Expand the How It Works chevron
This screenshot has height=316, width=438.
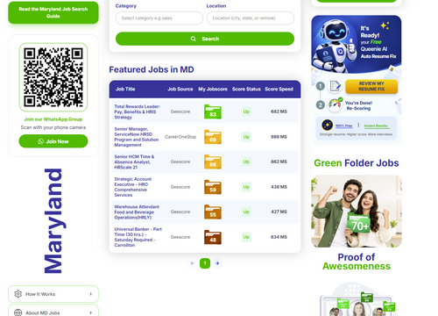90,294
